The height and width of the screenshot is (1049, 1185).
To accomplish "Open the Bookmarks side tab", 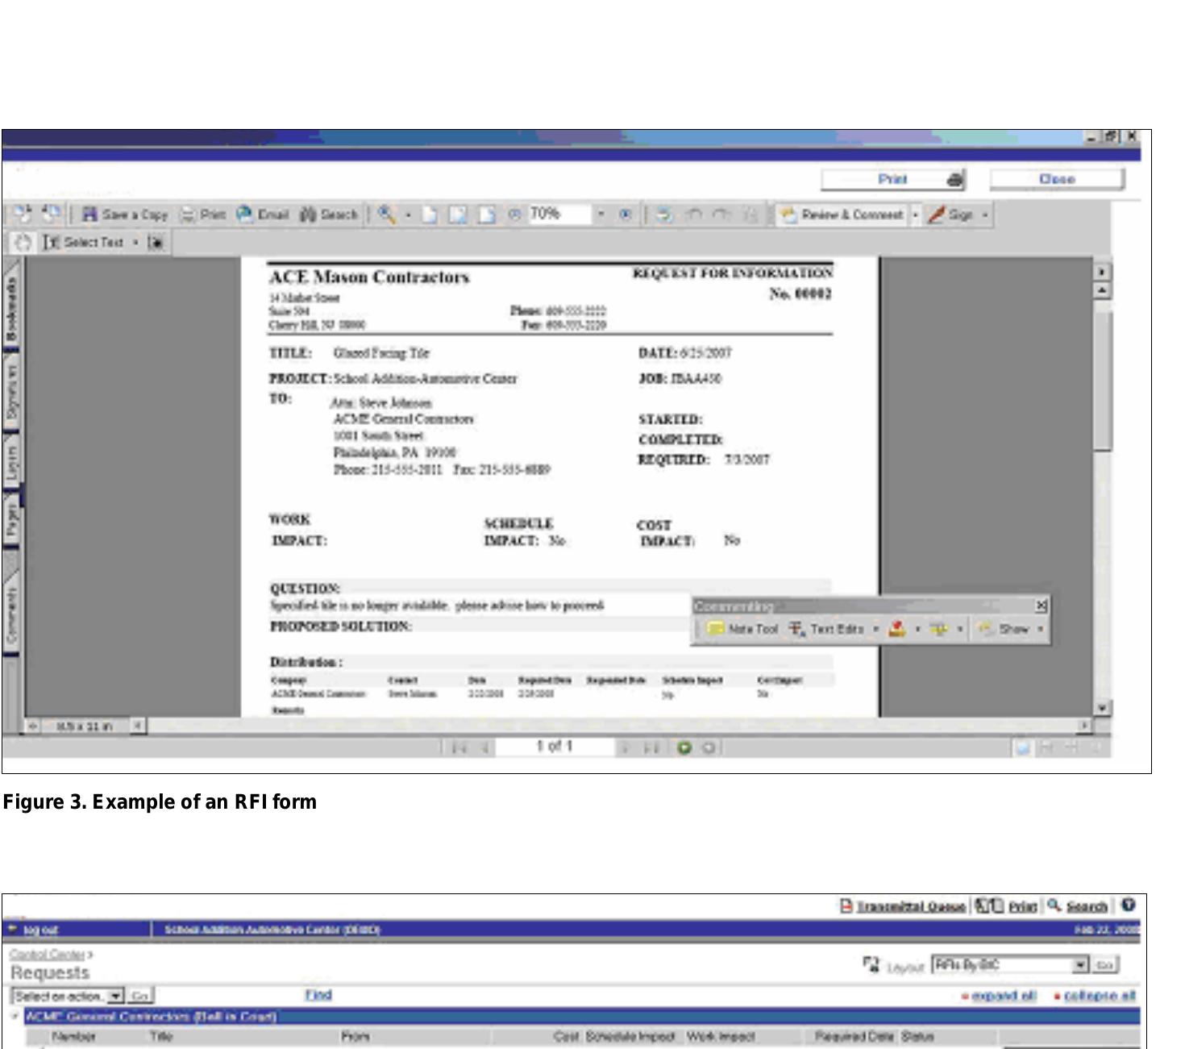I will (11, 308).
